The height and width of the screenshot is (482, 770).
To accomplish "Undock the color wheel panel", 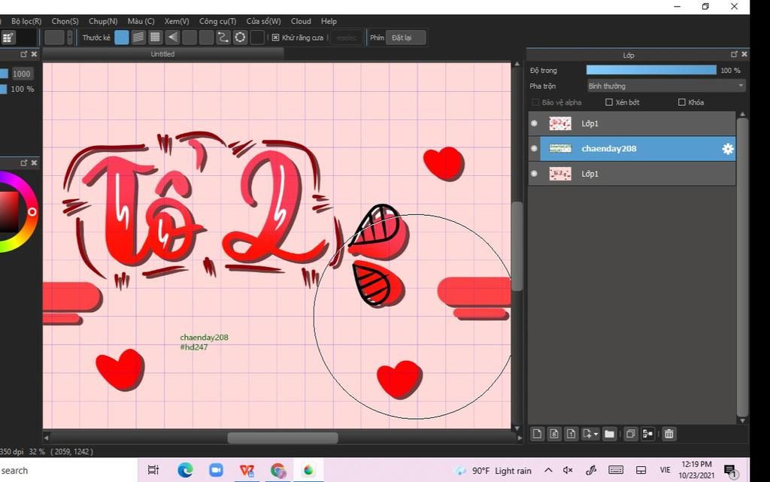I will tap(23, 162).
